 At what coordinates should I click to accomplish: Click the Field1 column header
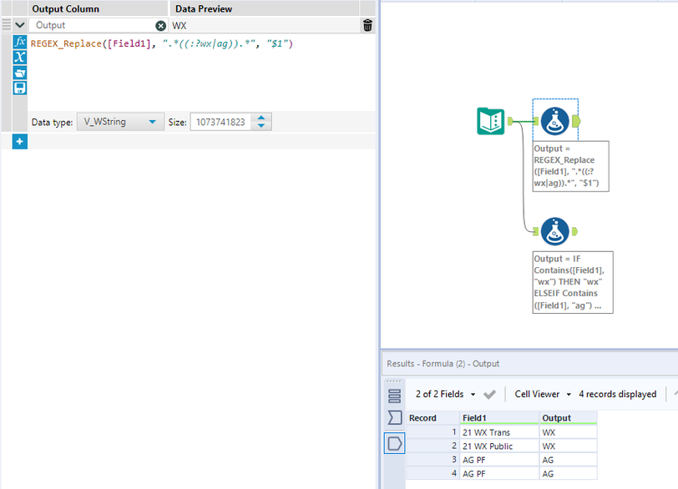click(499, 418)
